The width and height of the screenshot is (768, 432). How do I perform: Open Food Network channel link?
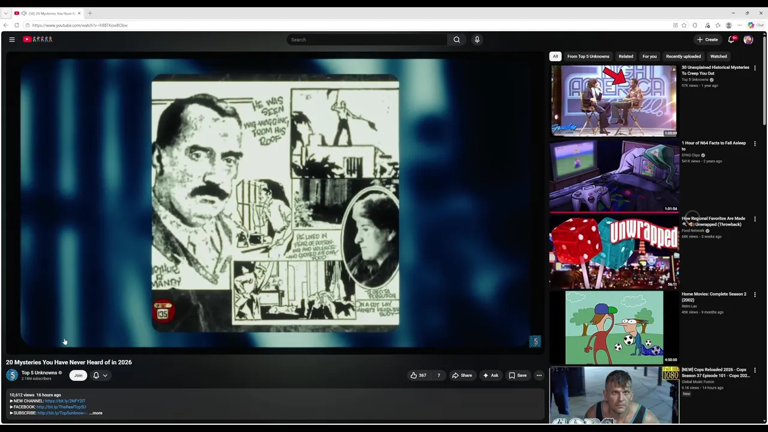[x=693, y=231]
